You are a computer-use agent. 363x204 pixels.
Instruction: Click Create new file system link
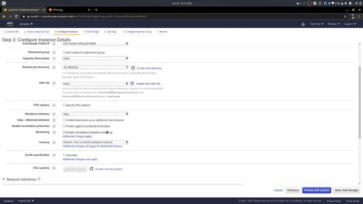pyautogui.click(x=109, y=169)
